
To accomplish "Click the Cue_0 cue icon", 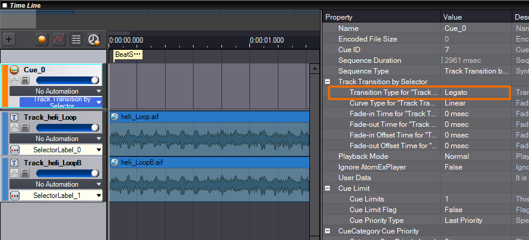I will (15, 70).
